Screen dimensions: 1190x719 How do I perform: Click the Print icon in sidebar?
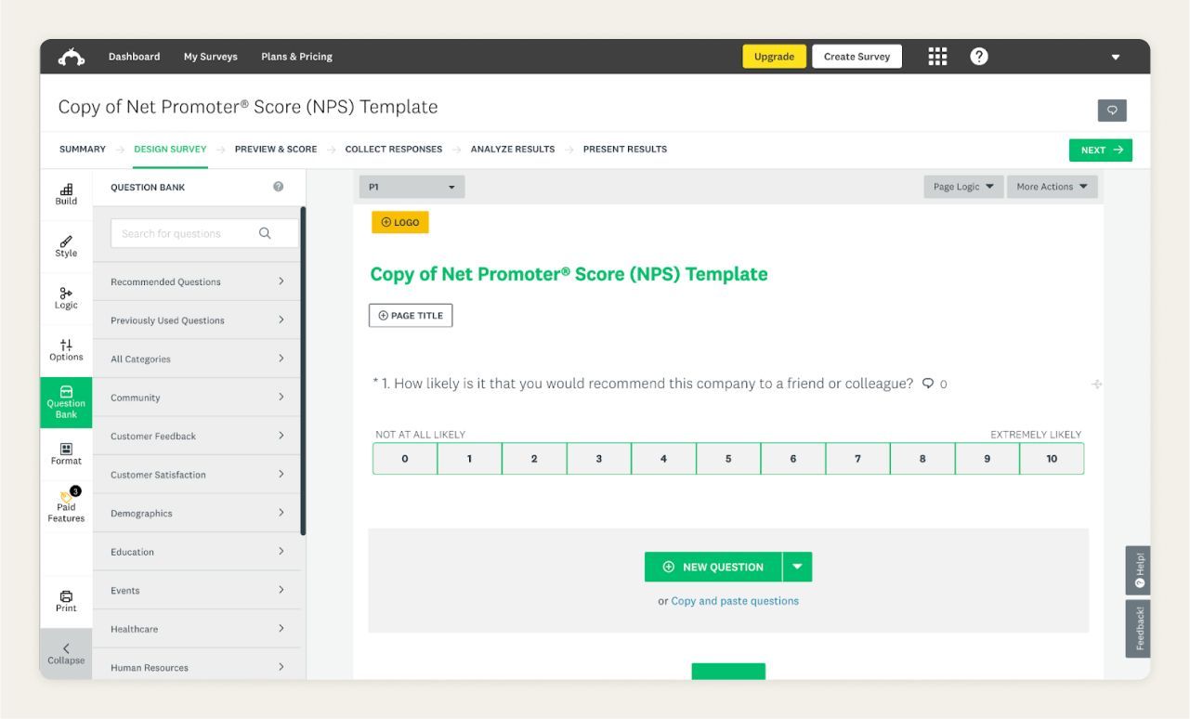point(66,601)
